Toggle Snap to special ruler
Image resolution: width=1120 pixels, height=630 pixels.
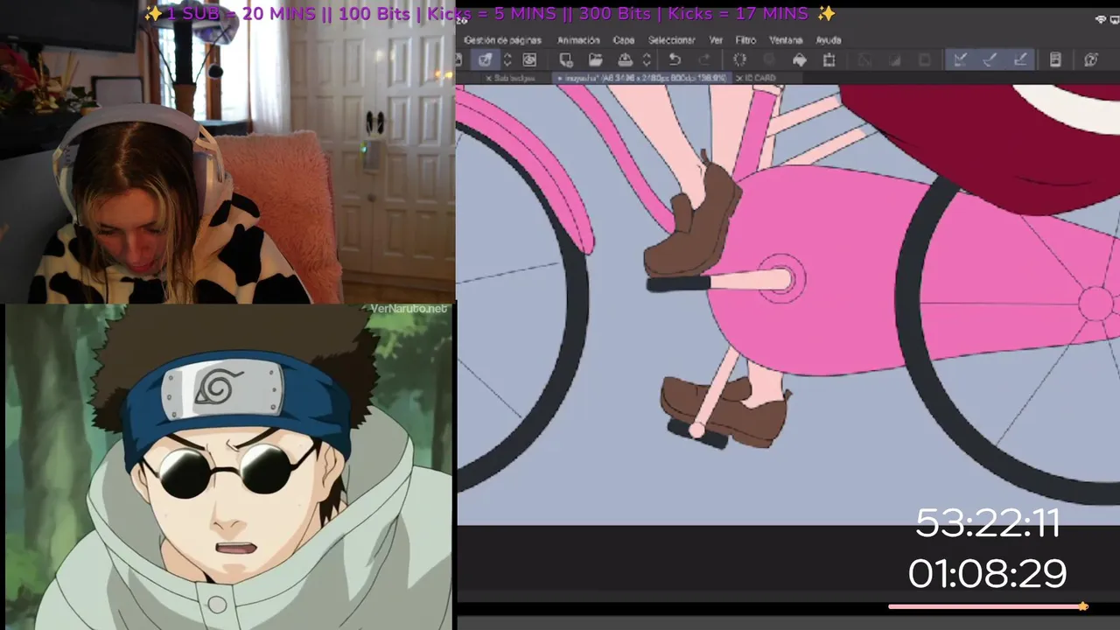[x=990, y=59]
